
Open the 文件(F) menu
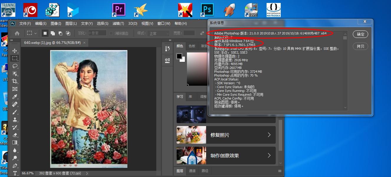25,24
